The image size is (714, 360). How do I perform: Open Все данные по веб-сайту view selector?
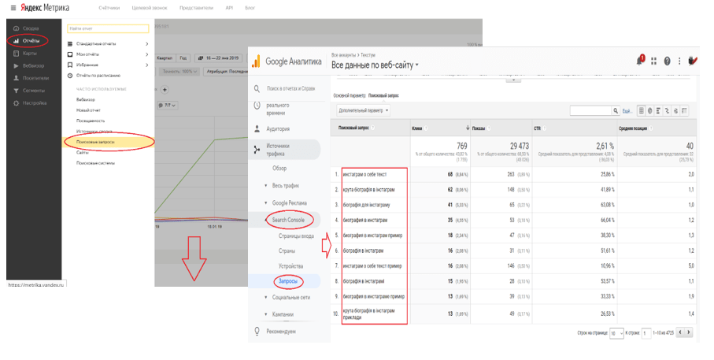pyautogui.click(x=375, y=65)
